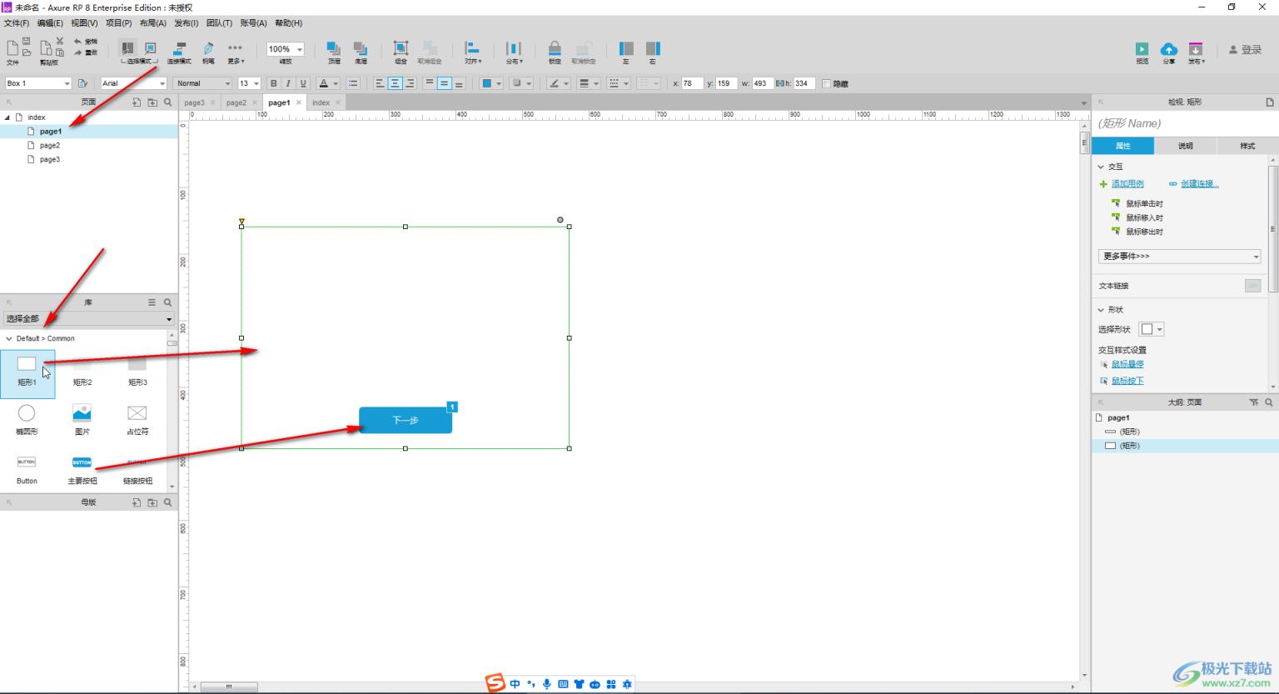Select the 图片 image widget
Screen dimensions: 1279x694
82,420
